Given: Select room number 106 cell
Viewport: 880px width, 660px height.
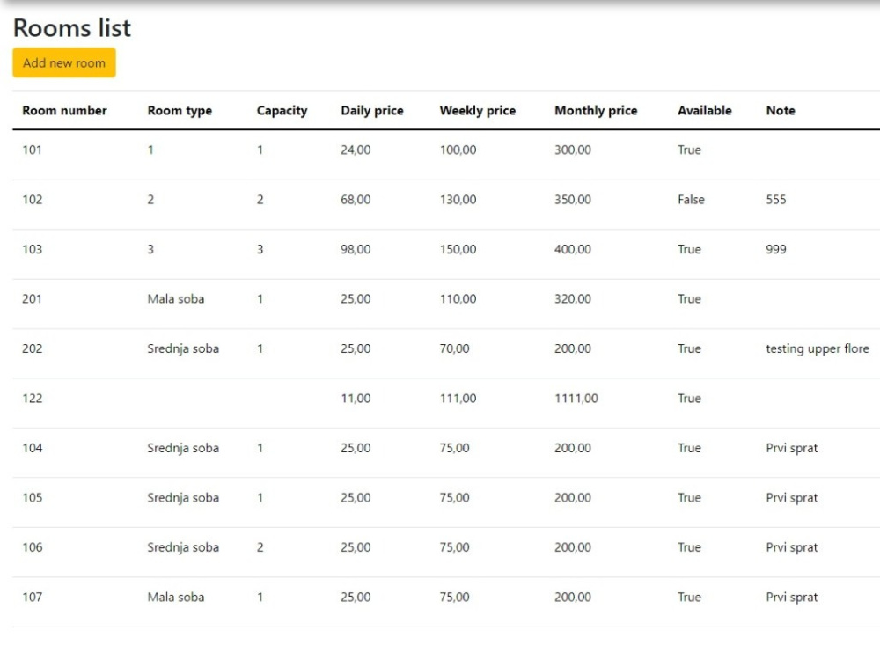Looking at the screenshot, I should (x=32, y=547).
